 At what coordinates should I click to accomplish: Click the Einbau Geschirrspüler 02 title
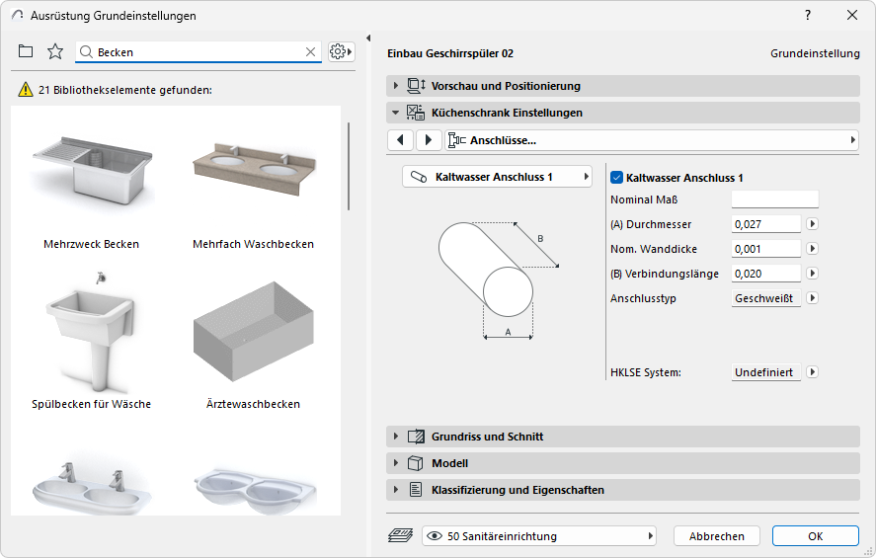pos(450,53)
